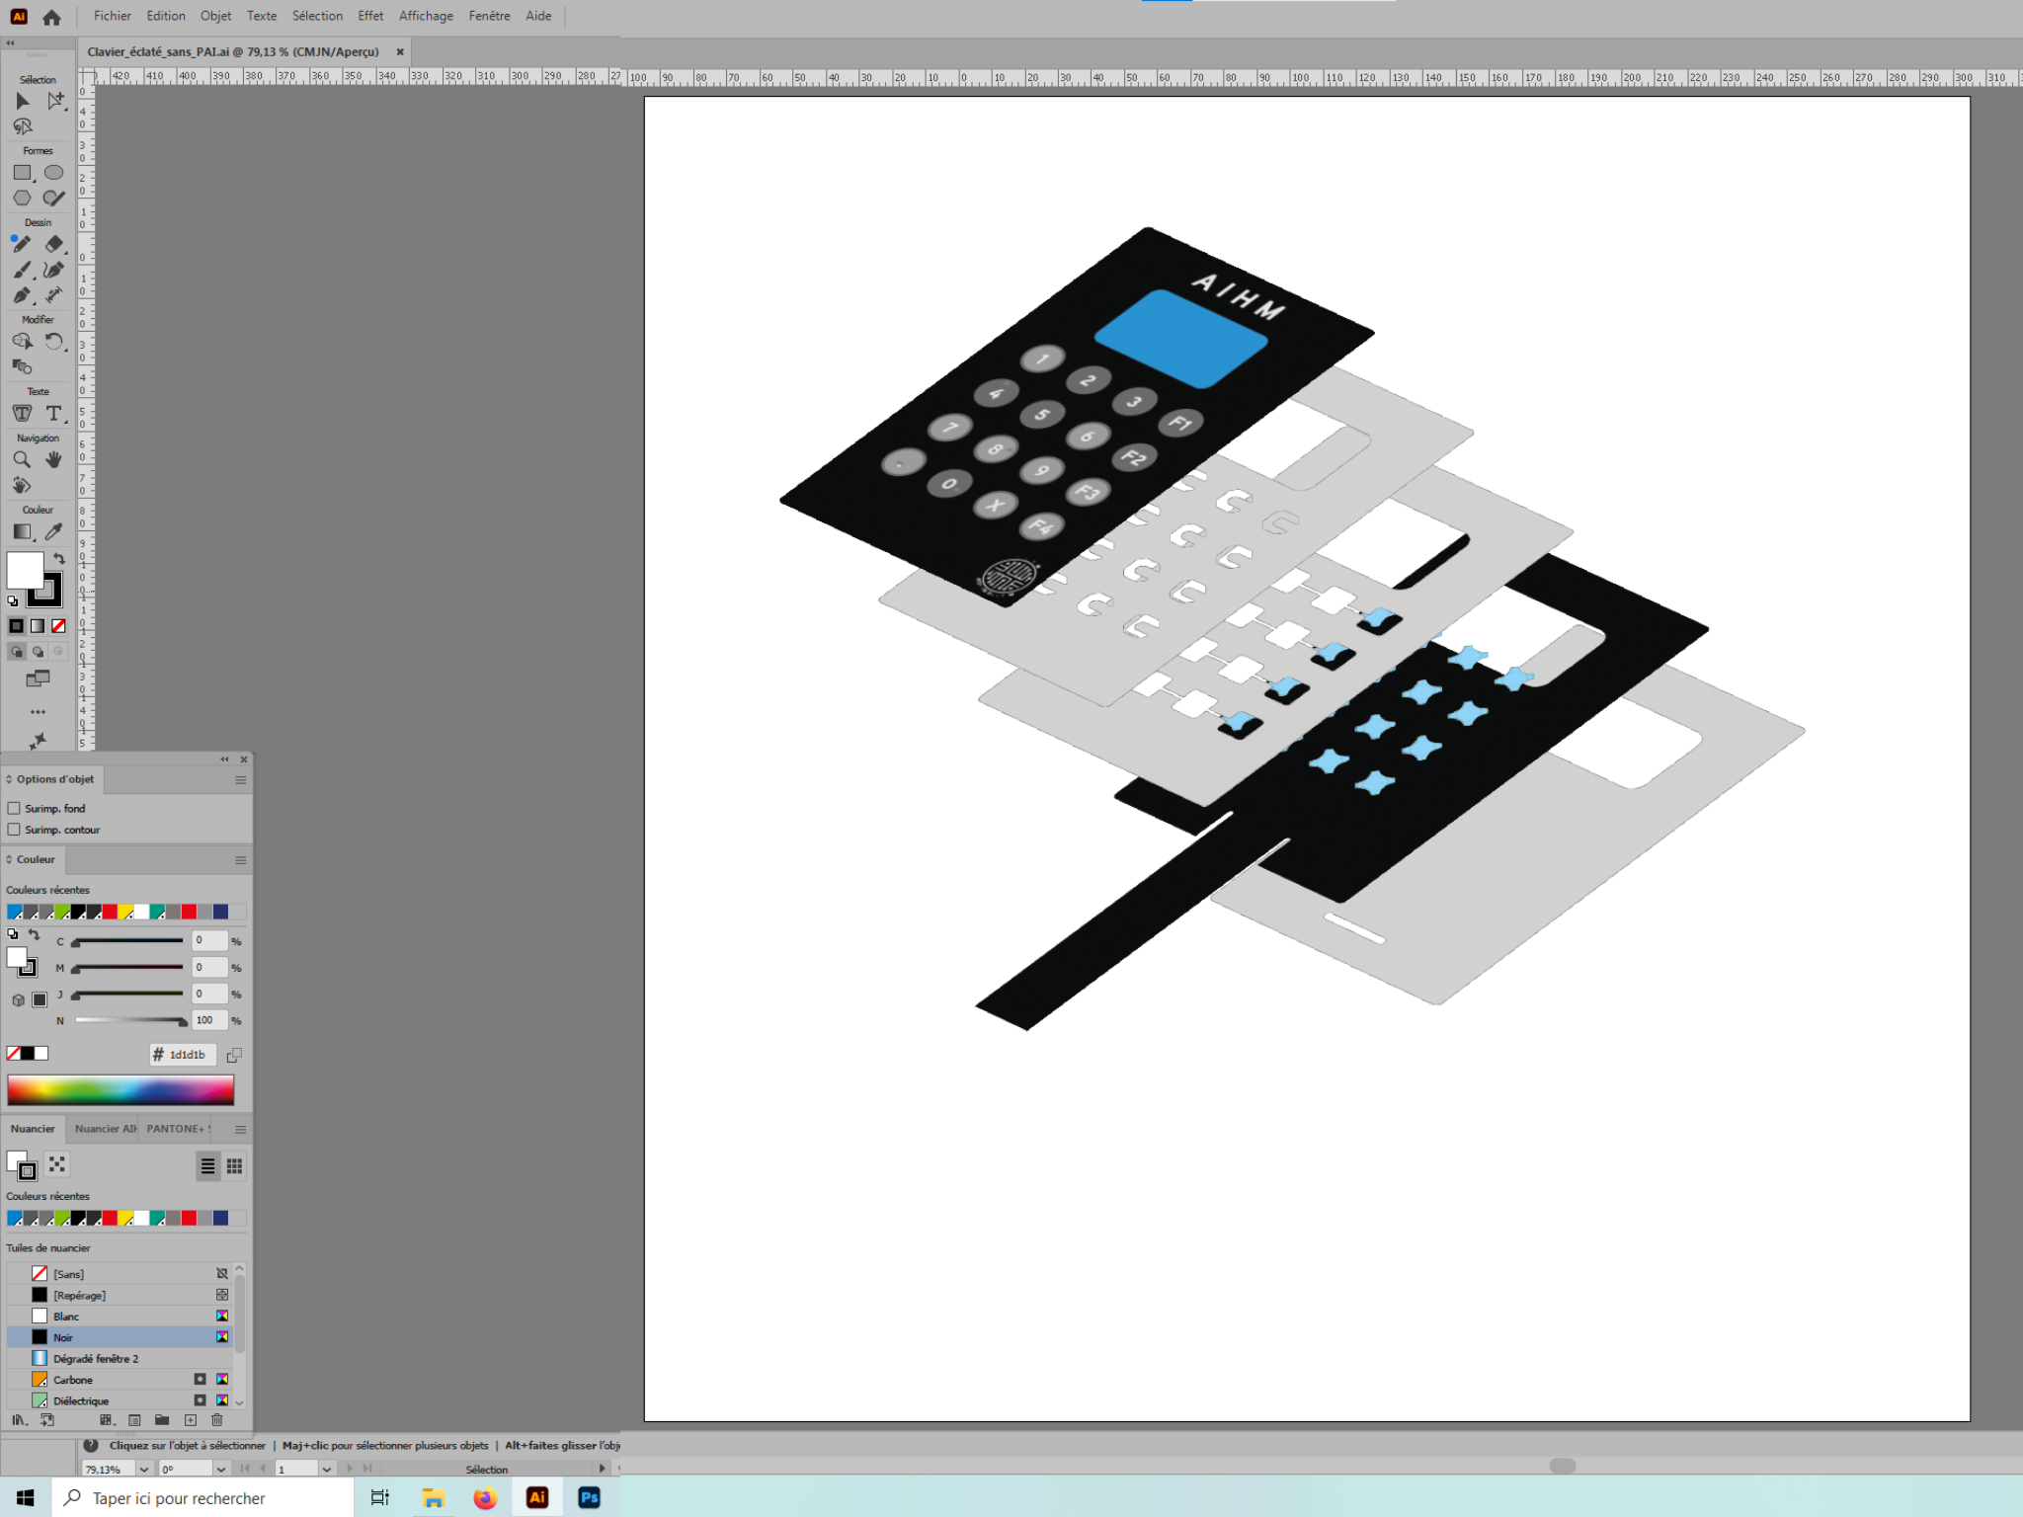Click the color spectrum bar
The height and width of the screenshot is (1517, 2023).
121,1090
